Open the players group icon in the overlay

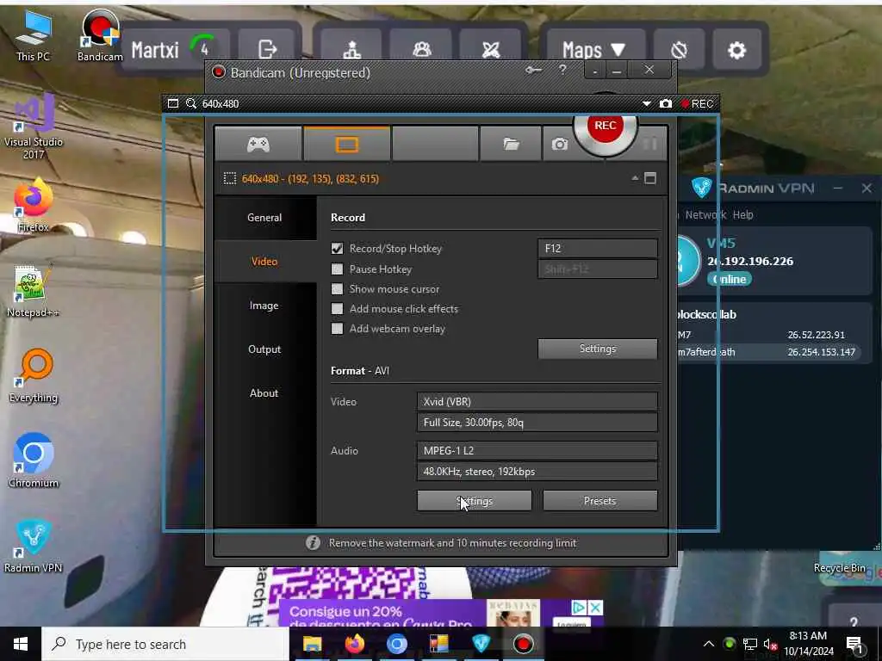(x=421, y=49)
